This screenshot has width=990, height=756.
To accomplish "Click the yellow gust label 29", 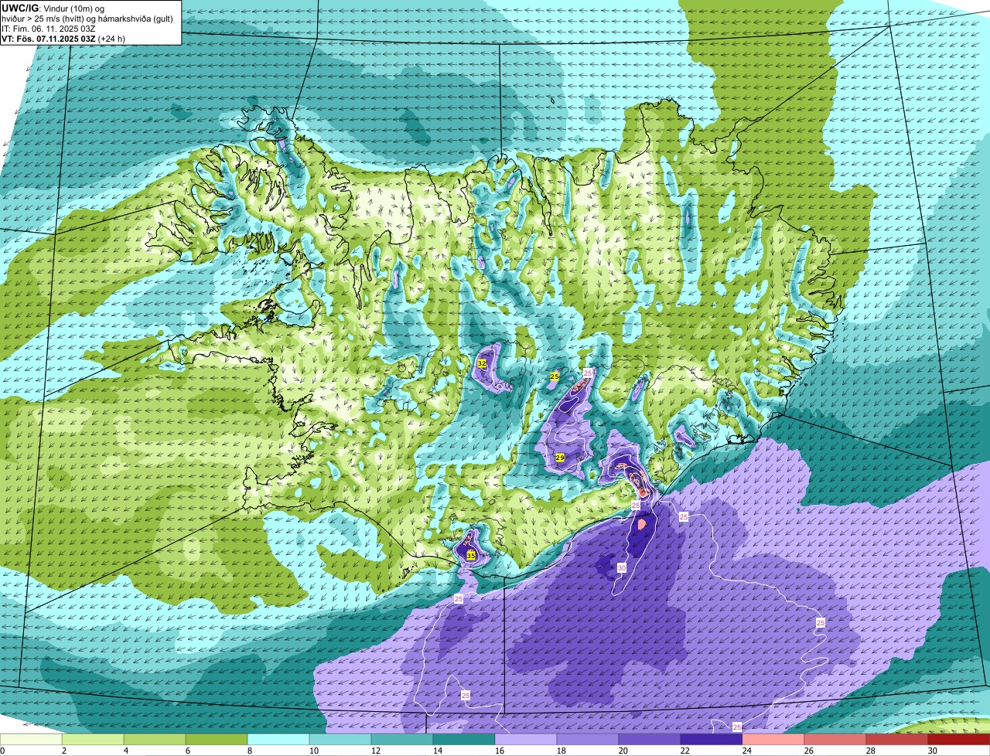I will 559,458.
